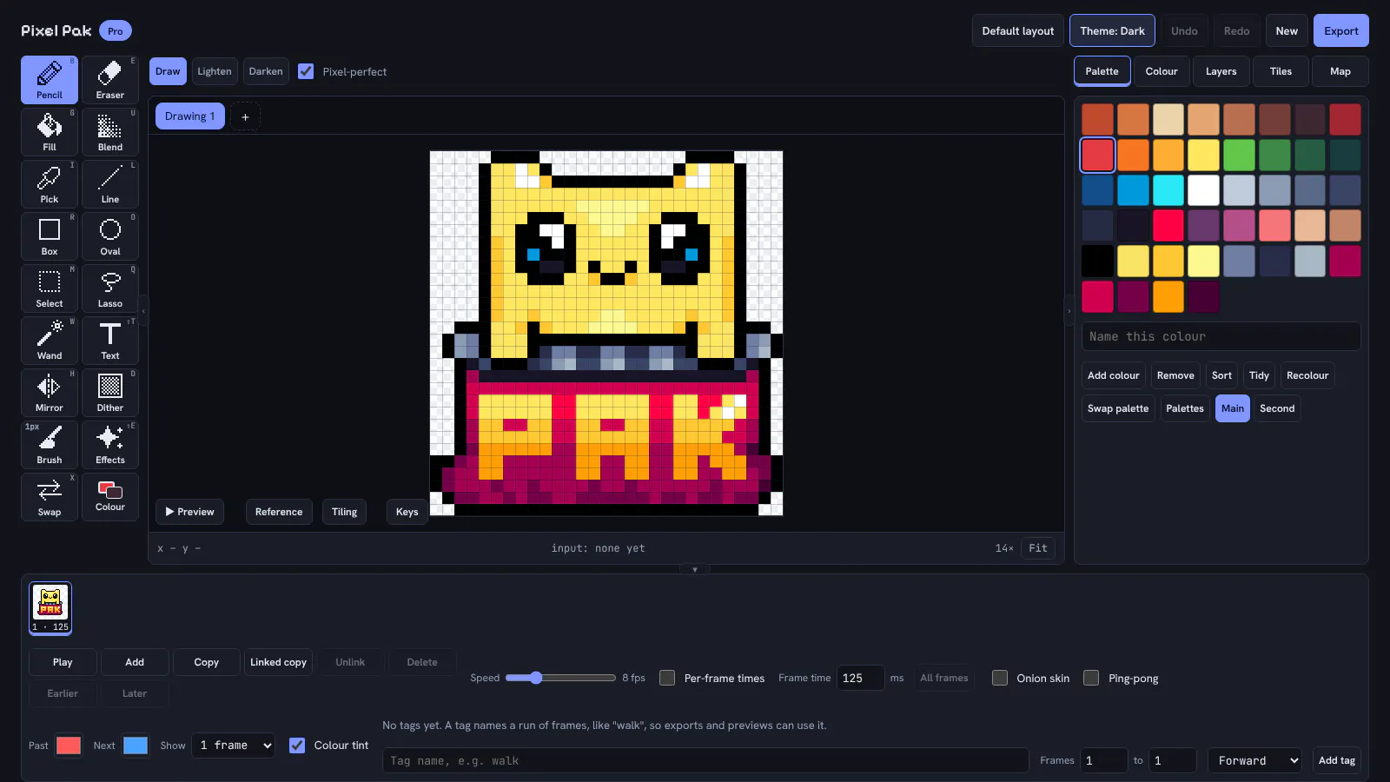Open the Effects tool
Viewport: 1390px width, 782px height.
tap(110, 445)
